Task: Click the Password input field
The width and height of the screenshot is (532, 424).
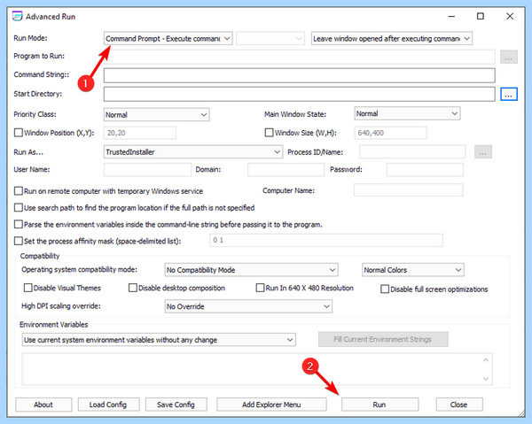Action: click(425, 170)
